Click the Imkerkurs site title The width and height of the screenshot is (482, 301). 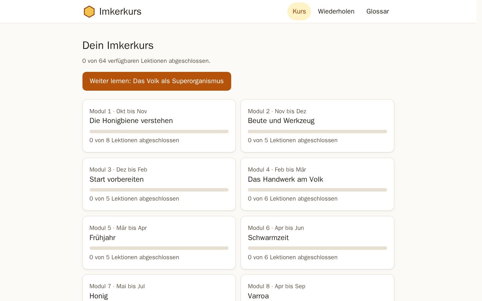pos(120,12)
